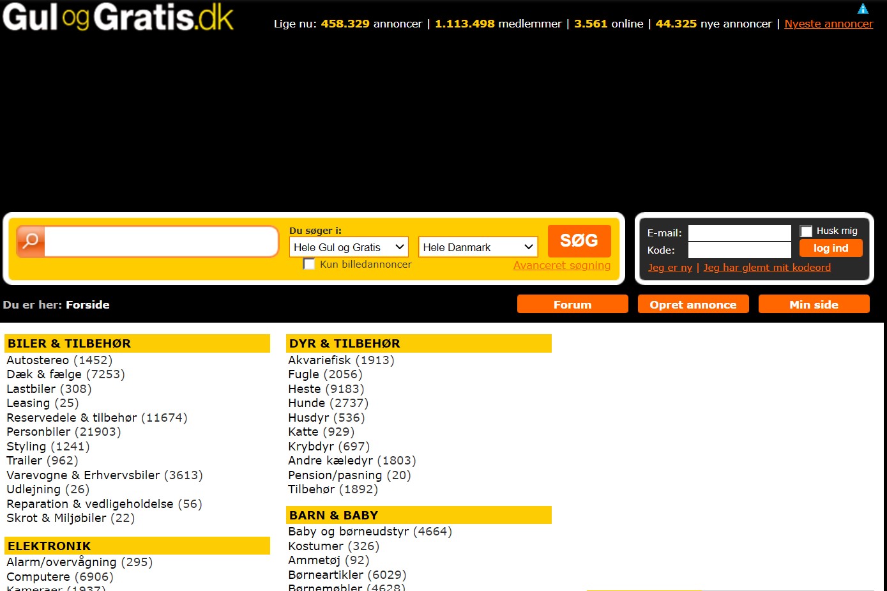Click into the E-mail input field
The image size is (887, 591).
point(739,233)
